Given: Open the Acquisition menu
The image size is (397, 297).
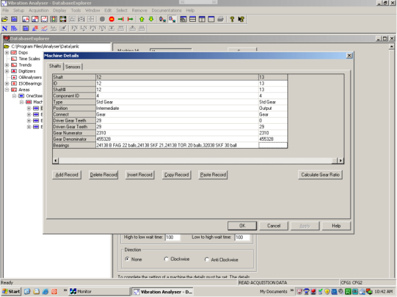Looking at the screenshot, I should [x=38, y=11].
